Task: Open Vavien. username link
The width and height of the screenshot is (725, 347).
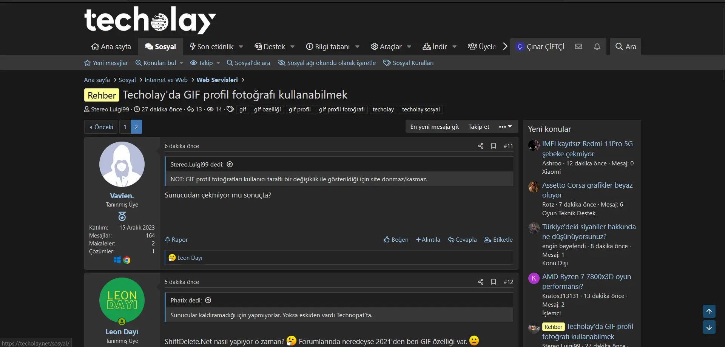Action: tap(122, 196)
